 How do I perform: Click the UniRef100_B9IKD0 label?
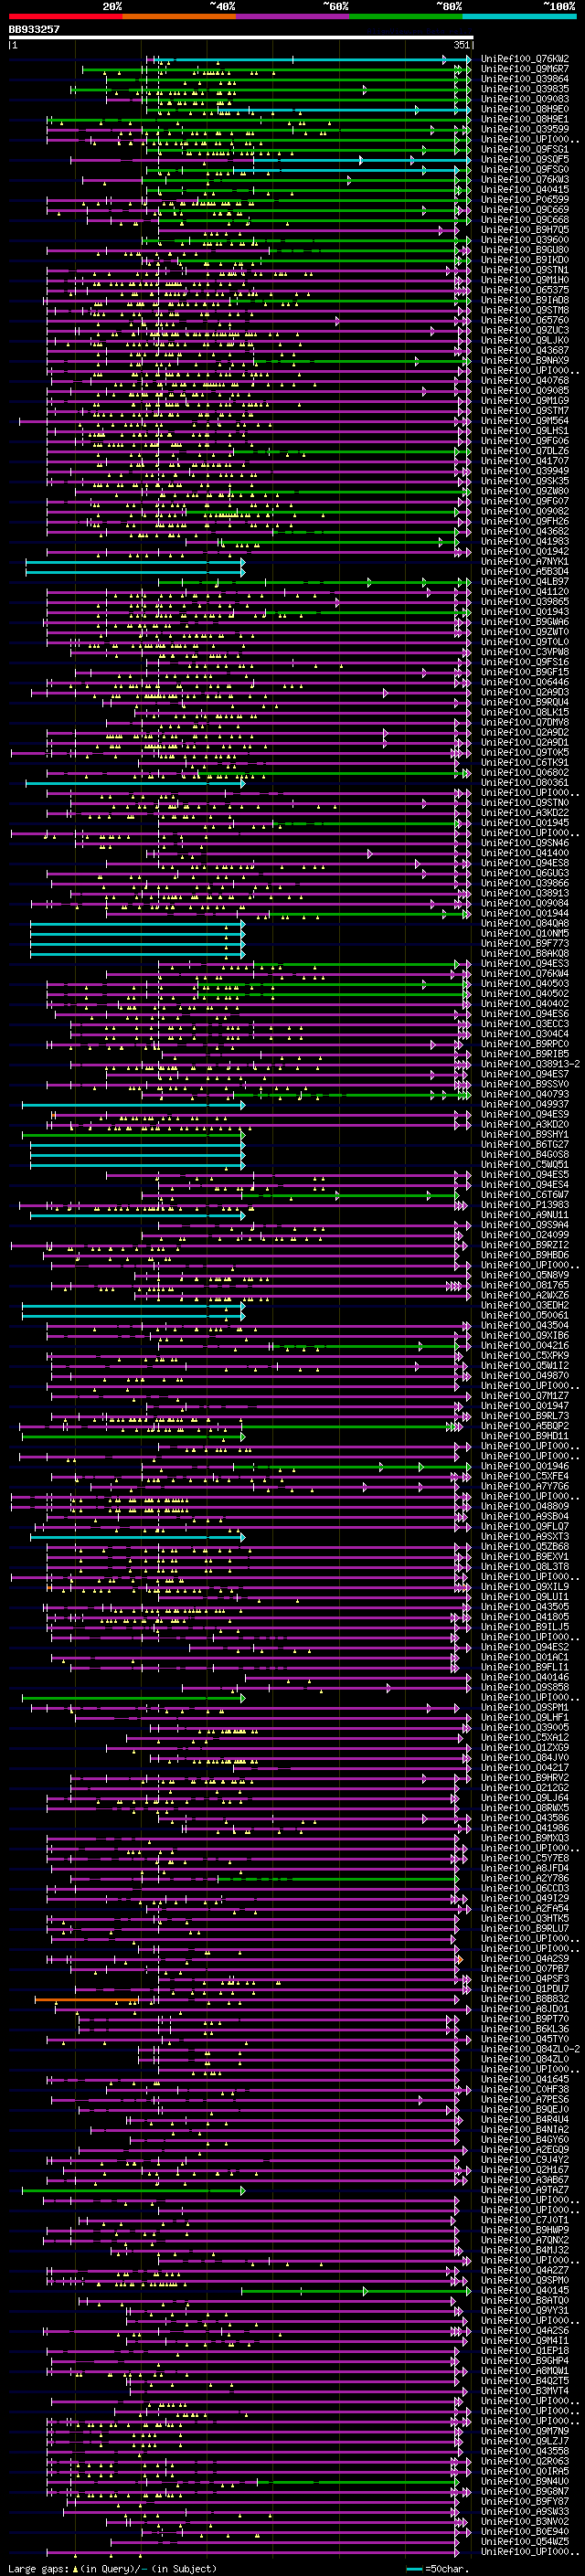click(525, 260)
